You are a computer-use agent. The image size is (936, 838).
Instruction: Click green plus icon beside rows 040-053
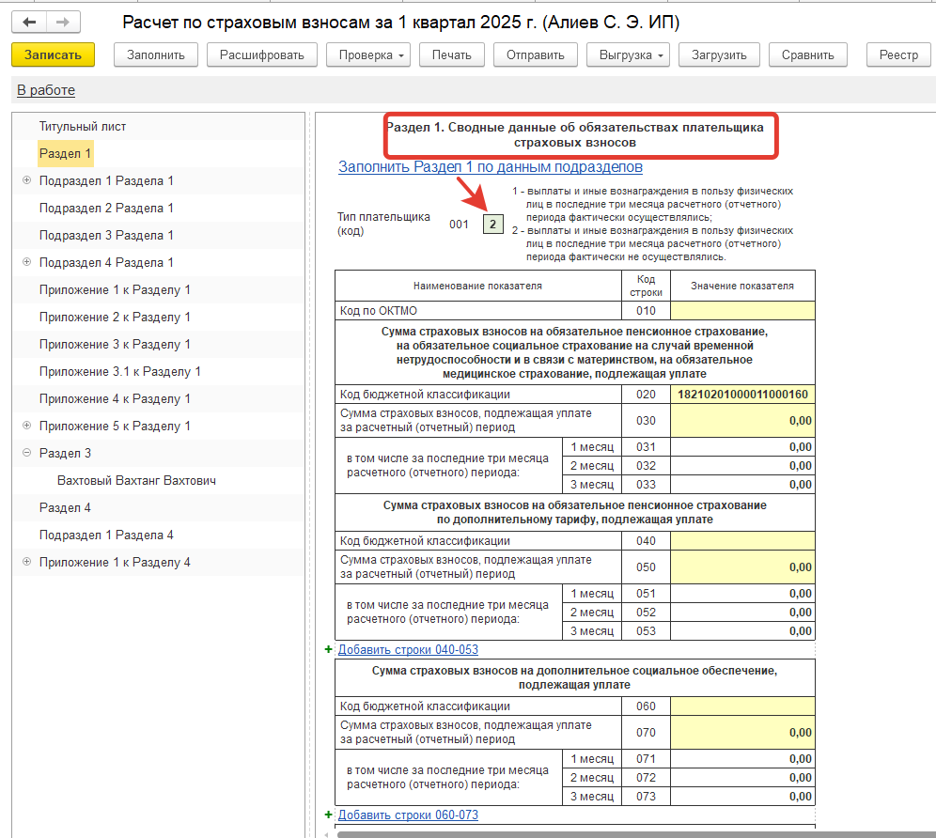[x=328, y=649]
